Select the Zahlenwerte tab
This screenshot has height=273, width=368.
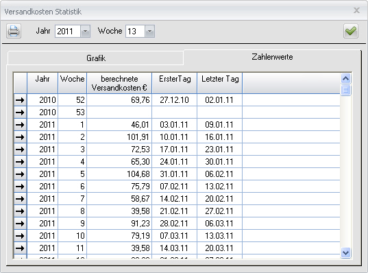coord(272,57)
